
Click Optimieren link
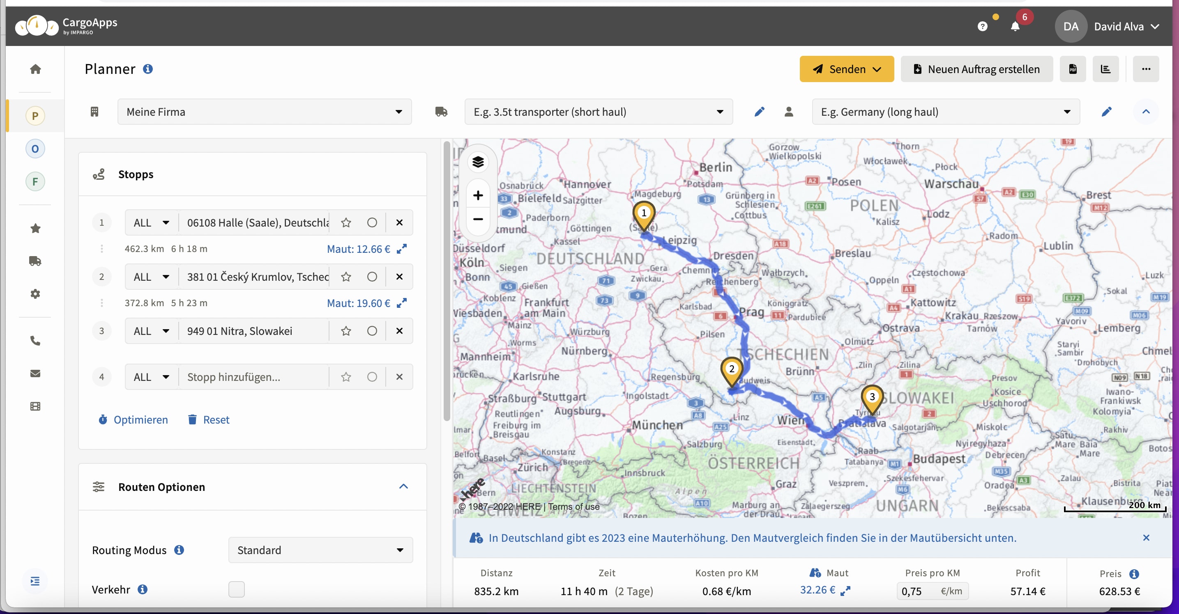point(133,420)
